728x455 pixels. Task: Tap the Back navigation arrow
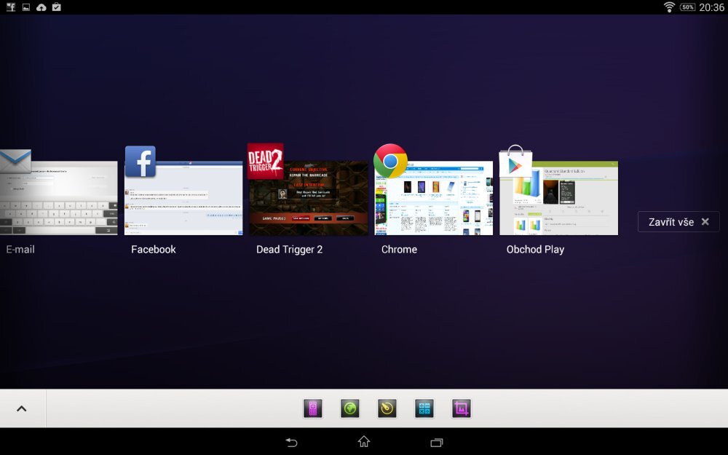click(290, 442)
